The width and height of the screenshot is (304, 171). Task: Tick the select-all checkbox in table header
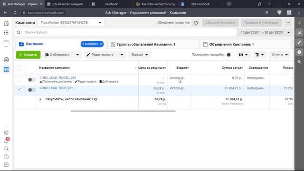pyautogui.click(x=19, y=68)
